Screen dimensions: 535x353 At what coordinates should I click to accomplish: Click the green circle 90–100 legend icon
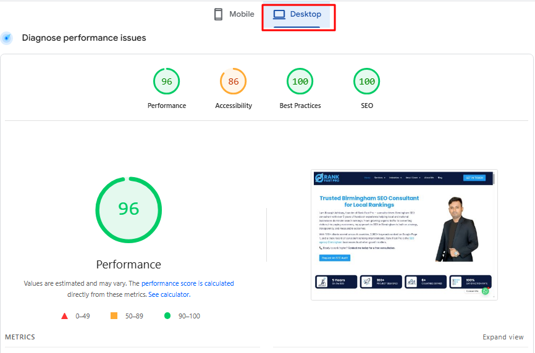coord(167,316)
